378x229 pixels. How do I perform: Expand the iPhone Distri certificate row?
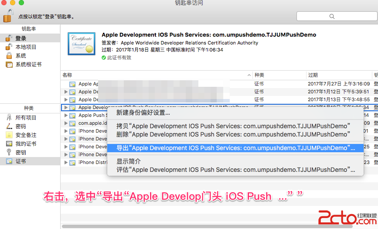point(66,162)
